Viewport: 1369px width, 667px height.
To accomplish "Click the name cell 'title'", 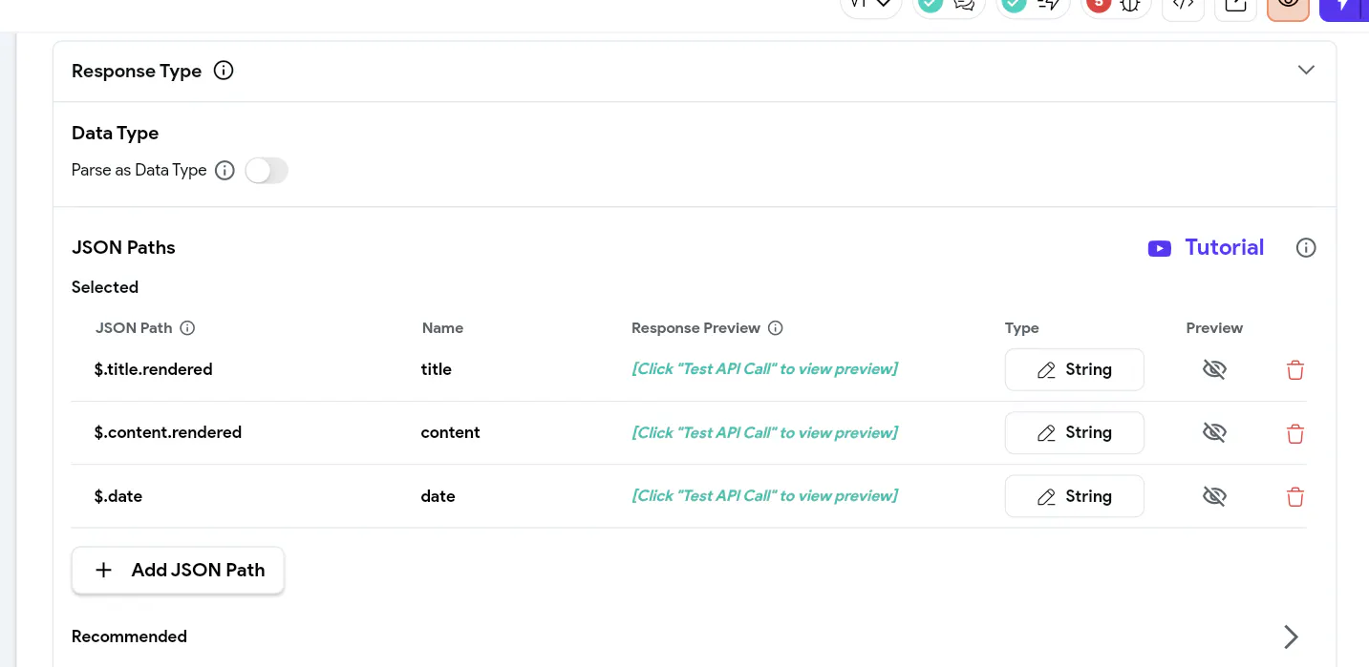I will click(x=436, y=369).
